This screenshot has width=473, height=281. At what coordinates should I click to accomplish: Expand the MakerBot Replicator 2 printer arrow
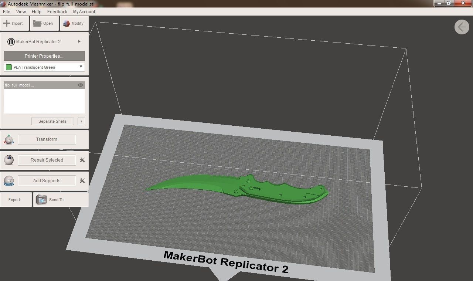pyautogui.click(x=79, y=41)
